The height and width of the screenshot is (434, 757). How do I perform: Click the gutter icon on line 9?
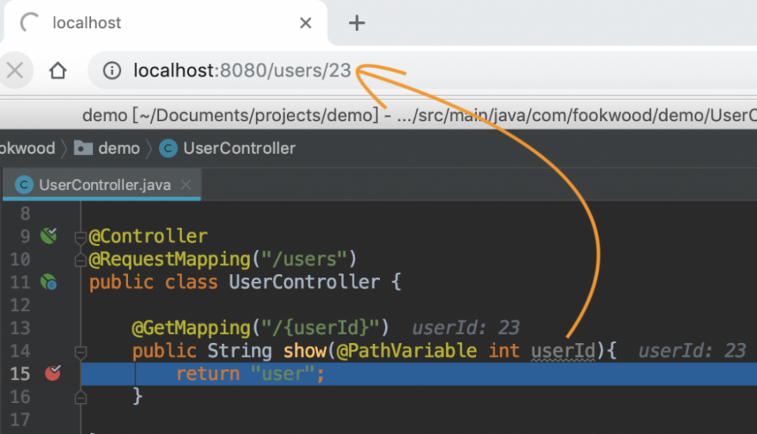click(x=48, y=236)
